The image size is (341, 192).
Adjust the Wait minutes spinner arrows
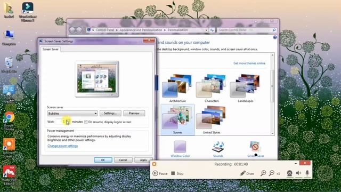tap(68, 122)
